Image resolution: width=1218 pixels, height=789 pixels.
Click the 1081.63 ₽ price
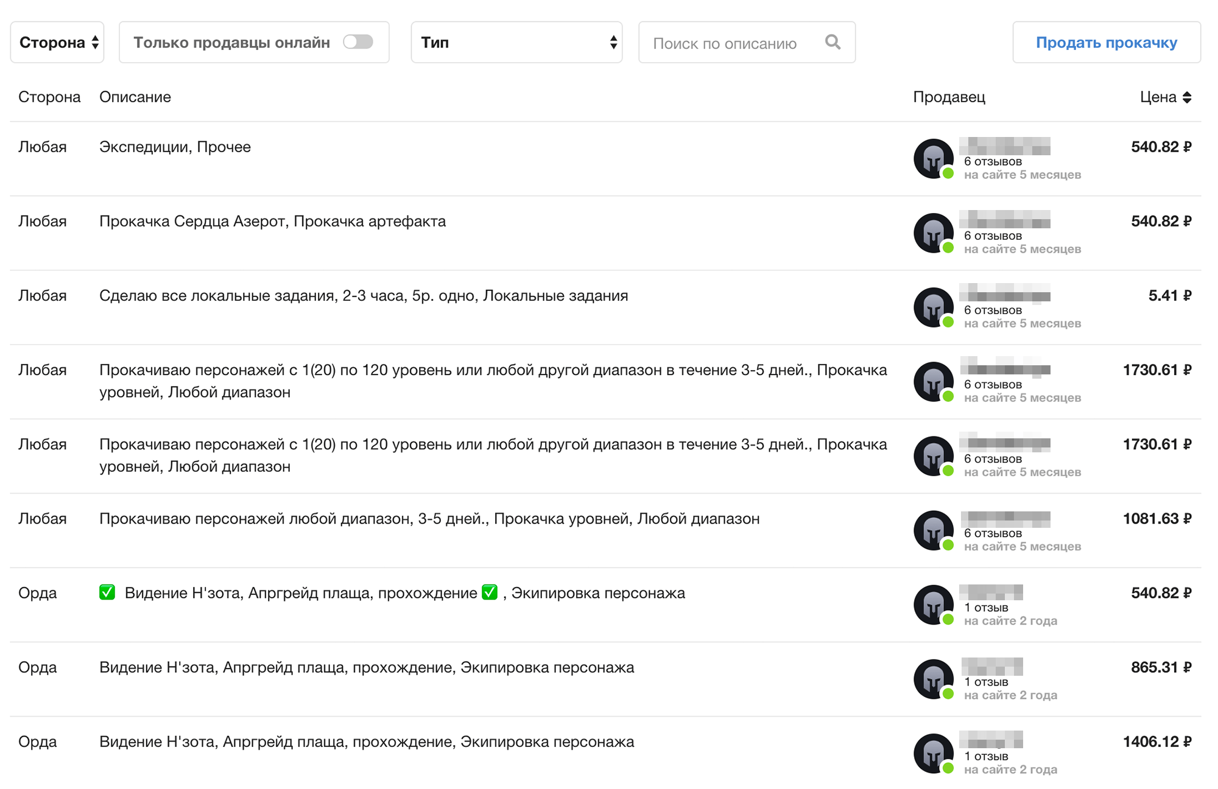[1157, 519]
